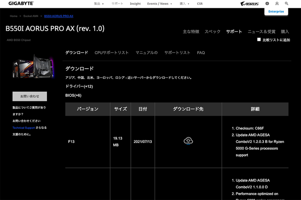Open the CPUサポートリスト sub-tab
Screen dimensions: 301x200
click(x=111, y=53)
